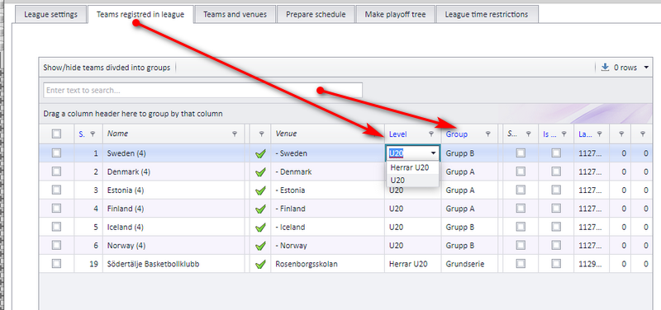Click the export download icon
Screen dimensions: 661x310
[x=605, y=67]
